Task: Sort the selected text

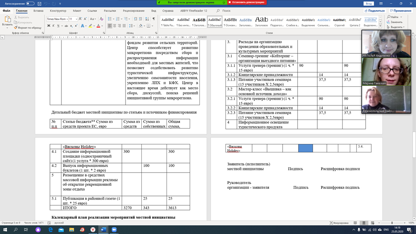Action: (x=147, y=19)
